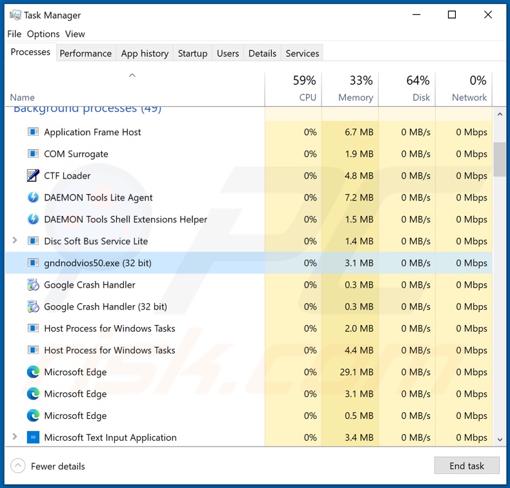Click the DAEMON Tools Shell Extensions Helper icon
510x488 pixels.
coord(33,219)
